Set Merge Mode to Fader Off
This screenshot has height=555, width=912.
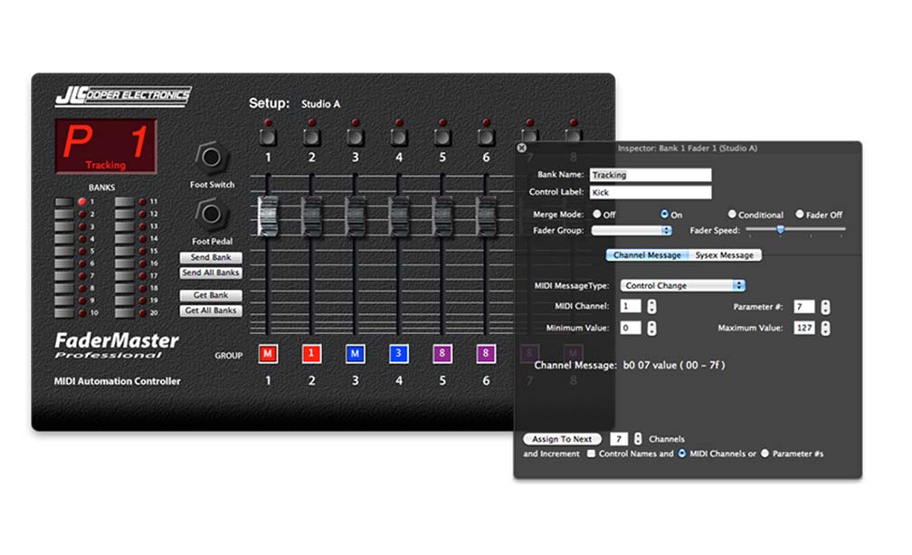point(800,214)
